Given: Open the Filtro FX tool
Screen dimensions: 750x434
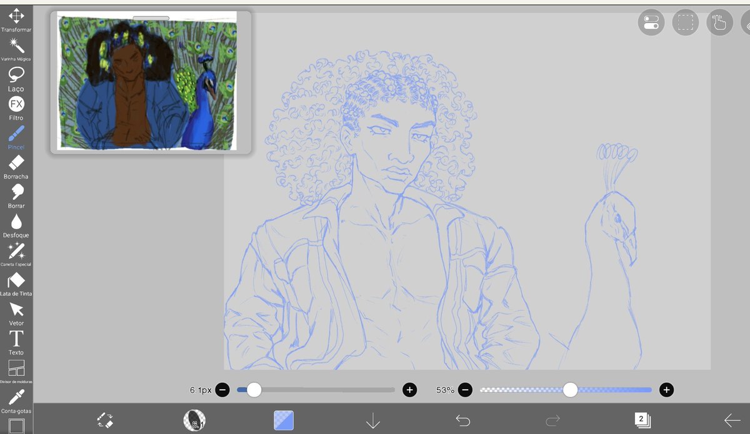Looking at the screenshot, I should point(16,109).
